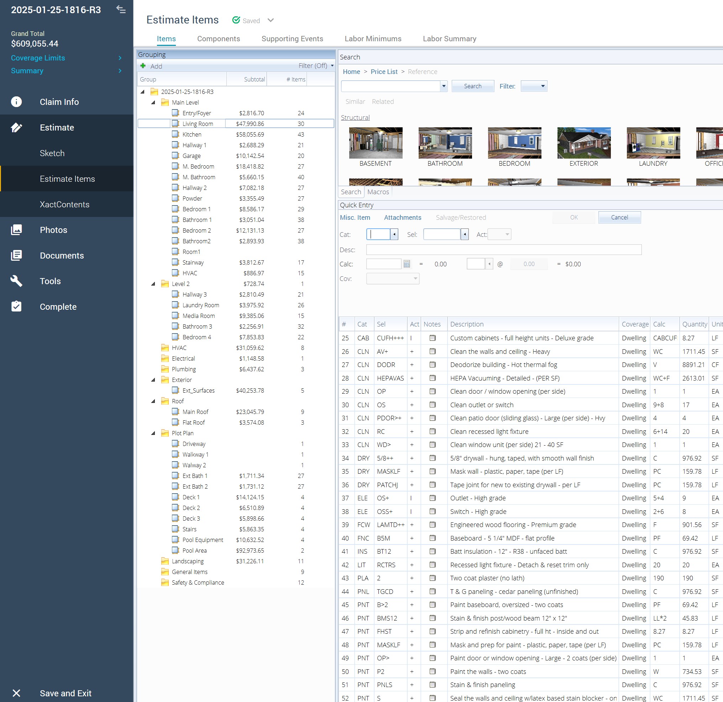Open Photos via its gallery icon

pyautogui.click(x=16, y=230)
